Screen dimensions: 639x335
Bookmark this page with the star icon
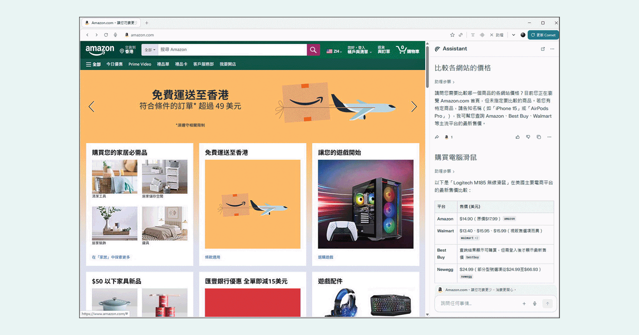[452, 35]
